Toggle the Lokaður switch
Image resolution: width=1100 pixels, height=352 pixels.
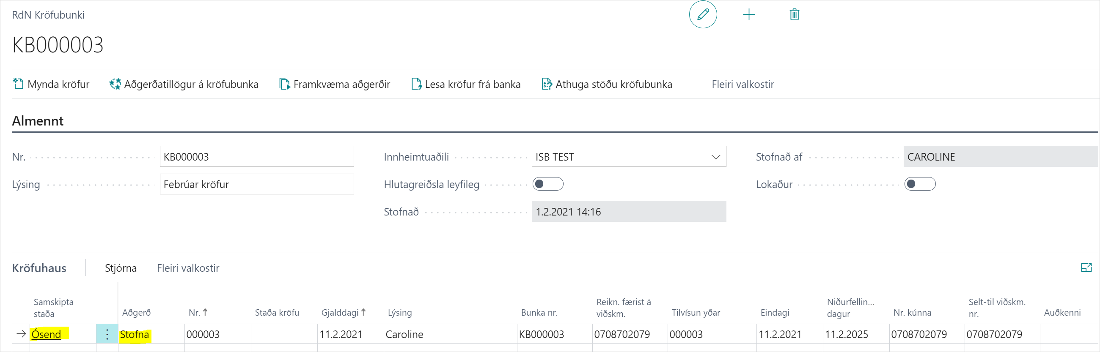920,184
